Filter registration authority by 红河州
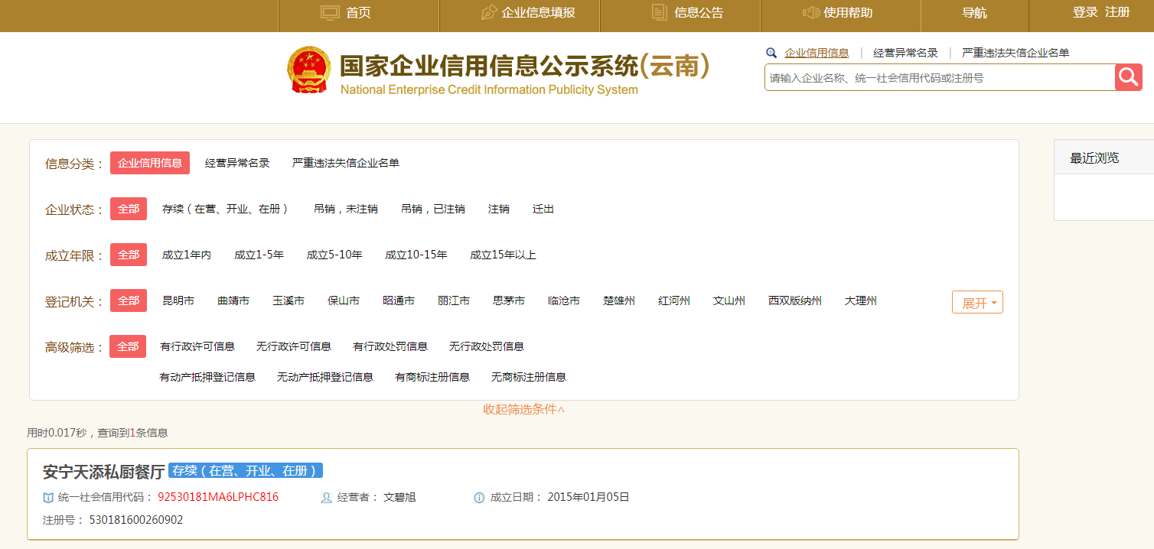This screenshot has width=1154, height=549. pos(674,300)
